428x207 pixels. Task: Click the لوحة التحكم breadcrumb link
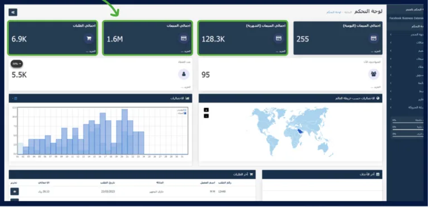click(x=334, y=13)
